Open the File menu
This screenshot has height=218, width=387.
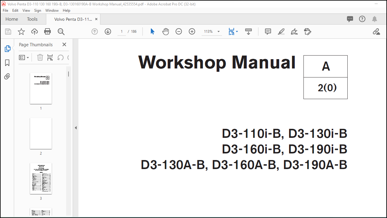coord(6,10)
